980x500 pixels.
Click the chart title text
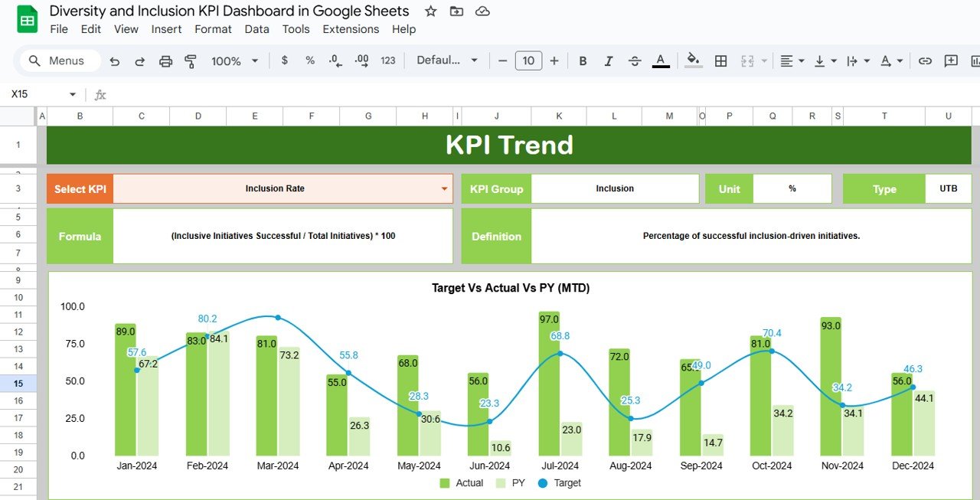click(511, 288)
